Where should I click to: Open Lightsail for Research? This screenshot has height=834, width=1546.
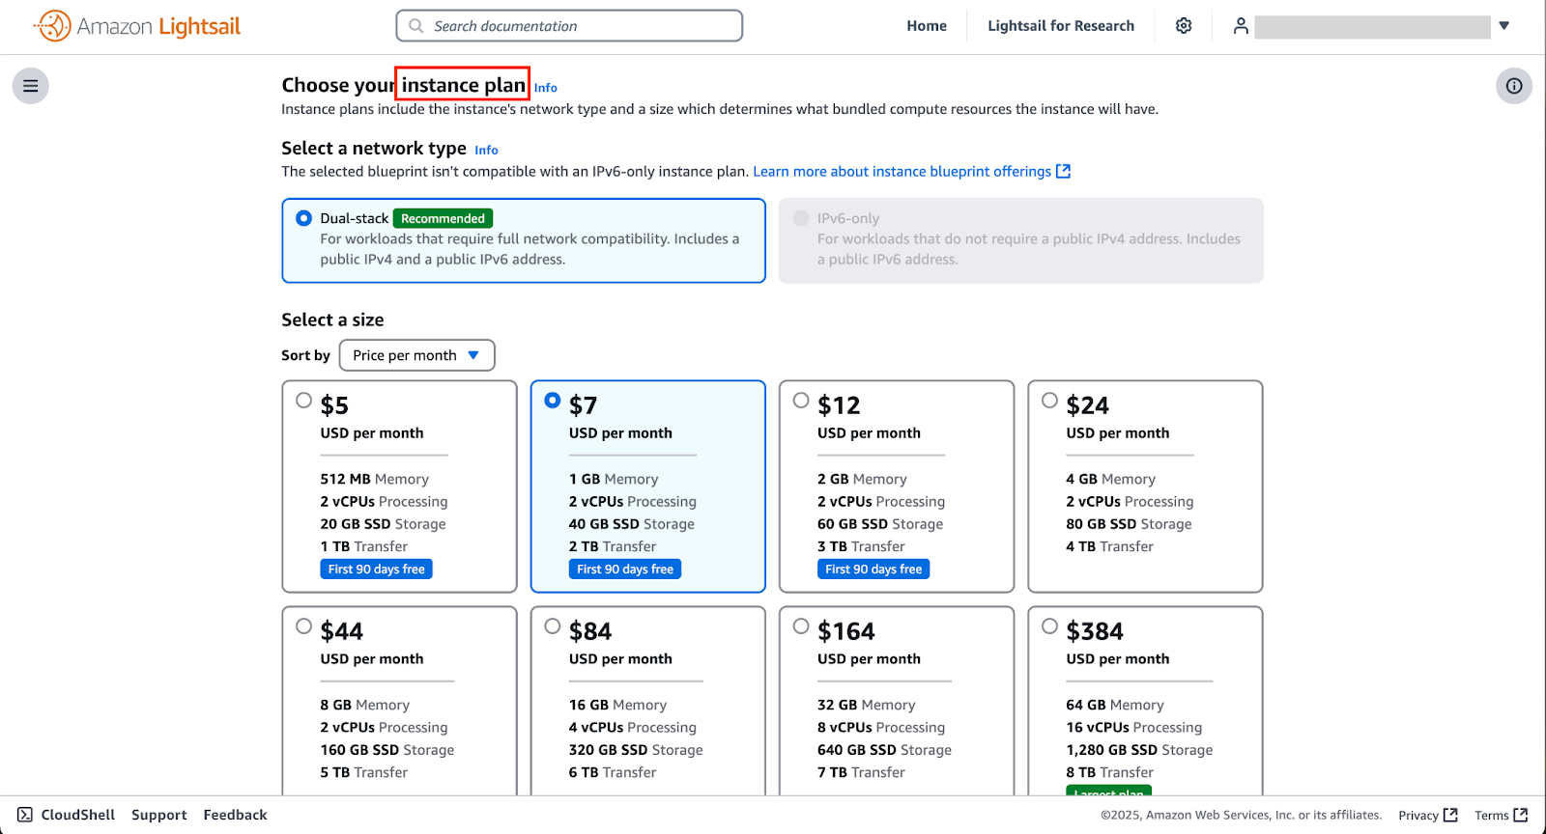pyautogui.click(x=1061, y=26)
